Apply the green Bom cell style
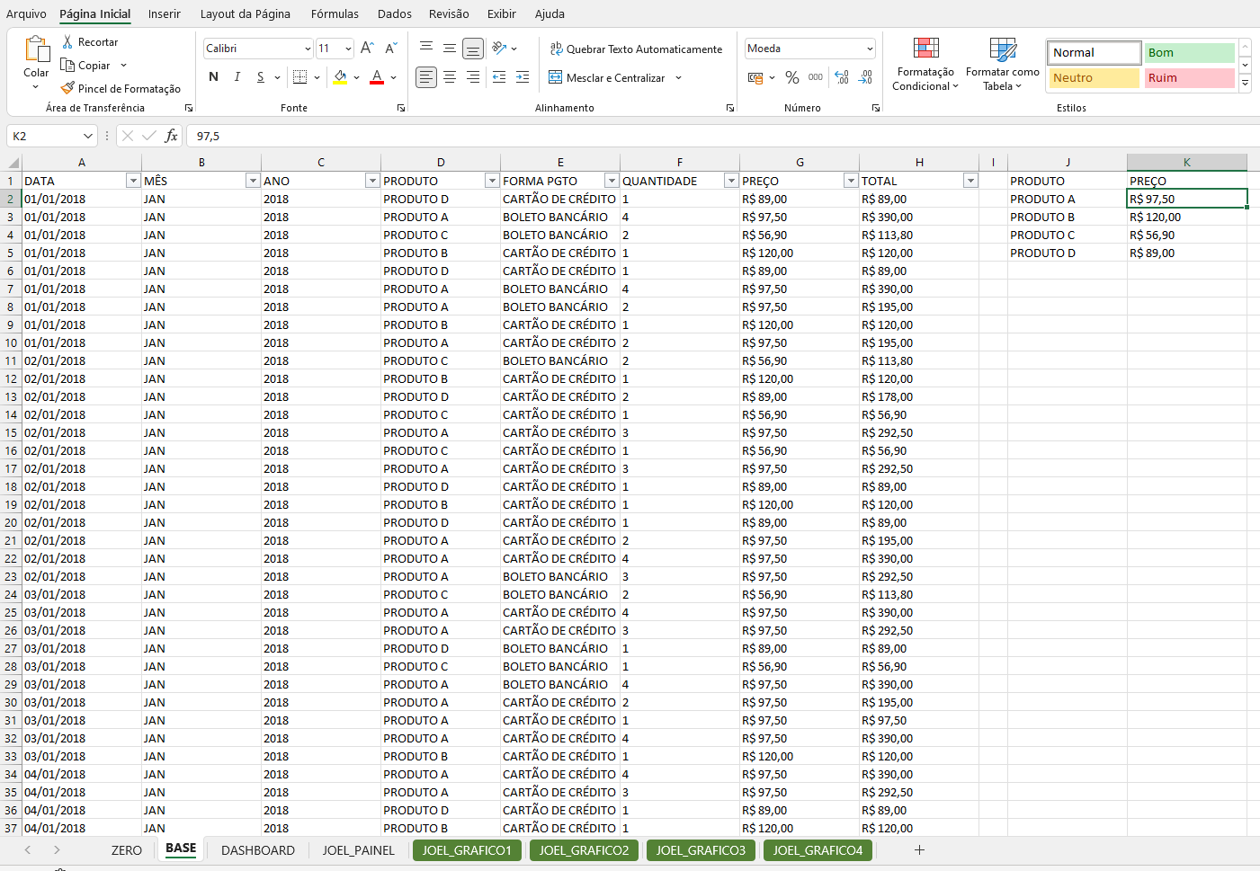The image size is (1260, 871). coord(1188,53)
